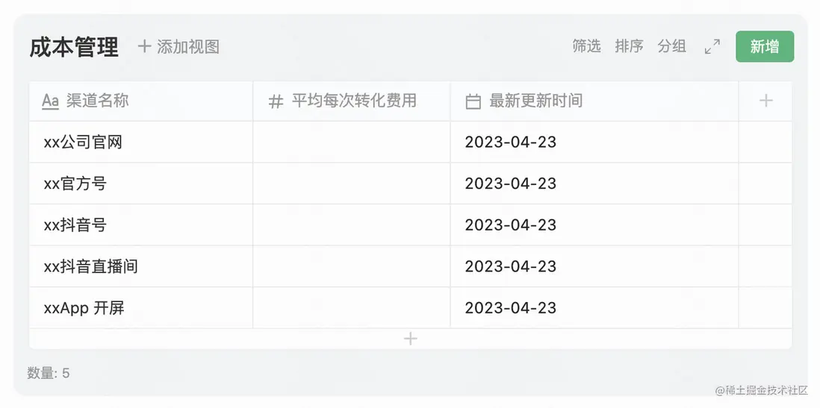
Task: Click the plus icon below the last row
Action: 410,339
